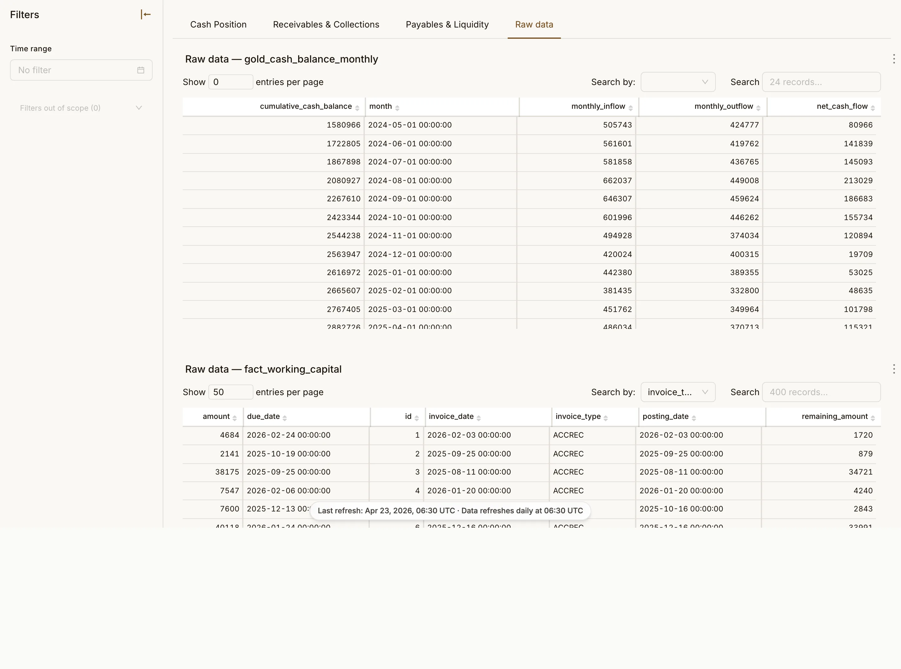Click the Time range No filter field
Viewport: 901px width, 669px height.
point(81,70)
